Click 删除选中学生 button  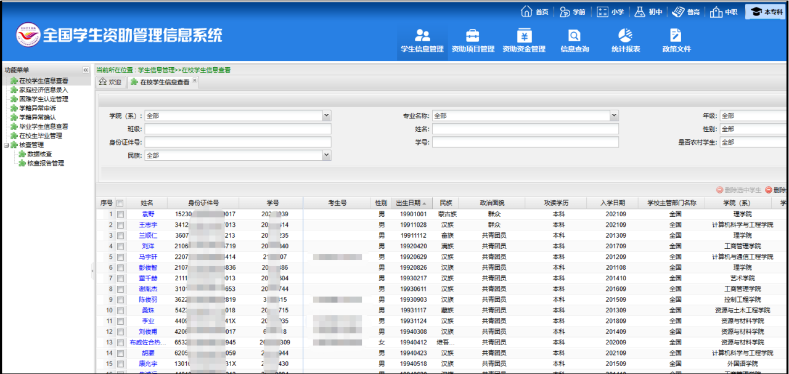[738, 190]
